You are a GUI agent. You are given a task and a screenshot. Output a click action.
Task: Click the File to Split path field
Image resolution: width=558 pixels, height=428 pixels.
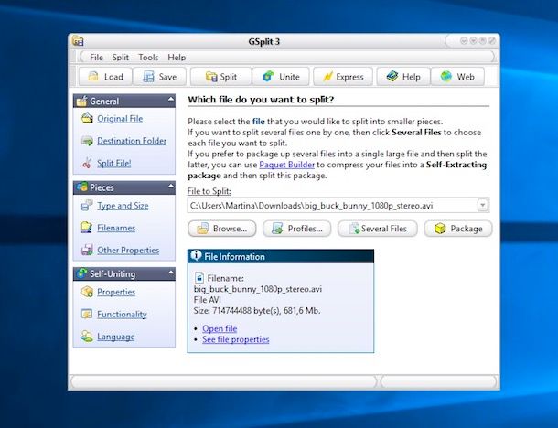coord(338,205)
